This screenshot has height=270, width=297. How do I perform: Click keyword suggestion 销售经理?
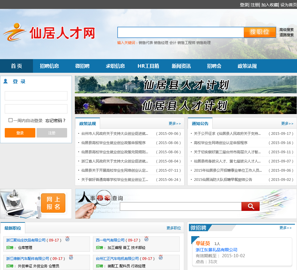161,43
